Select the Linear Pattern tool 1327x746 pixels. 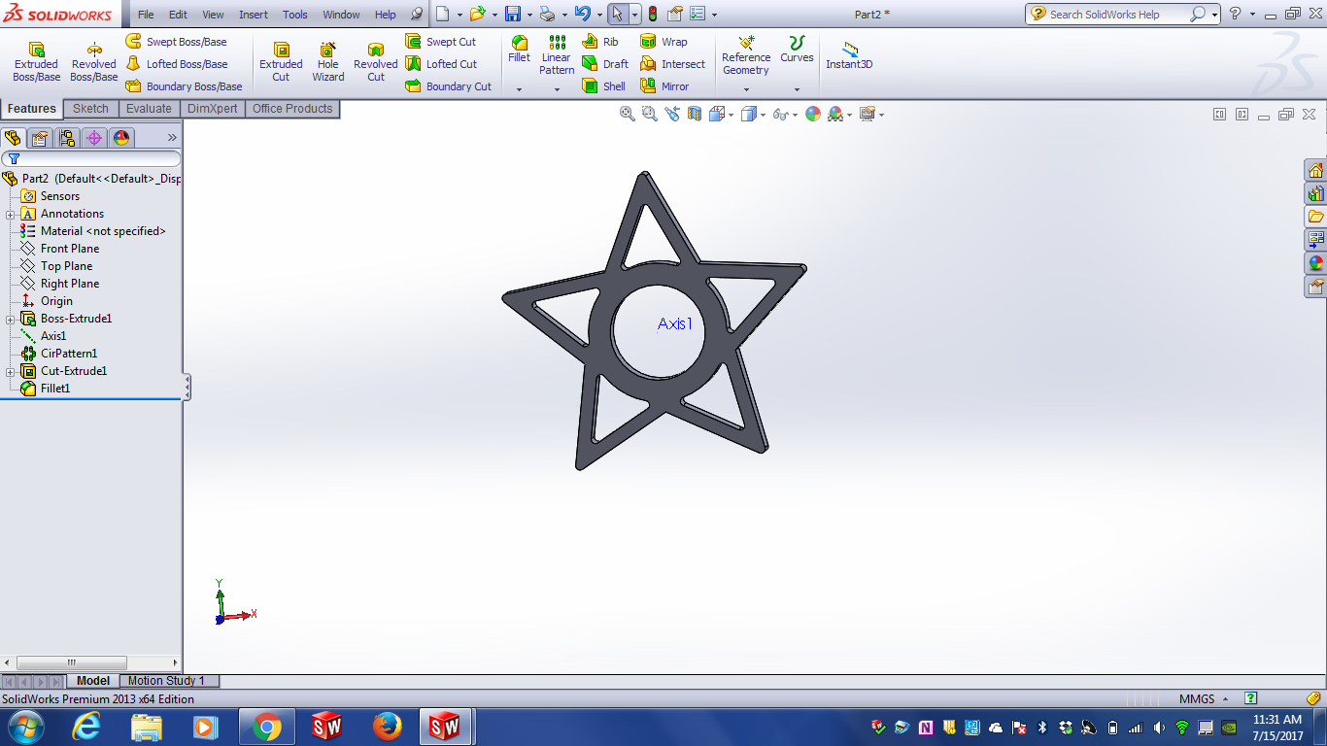(557, 55)
